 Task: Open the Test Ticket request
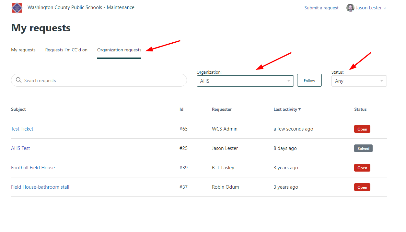22,129
